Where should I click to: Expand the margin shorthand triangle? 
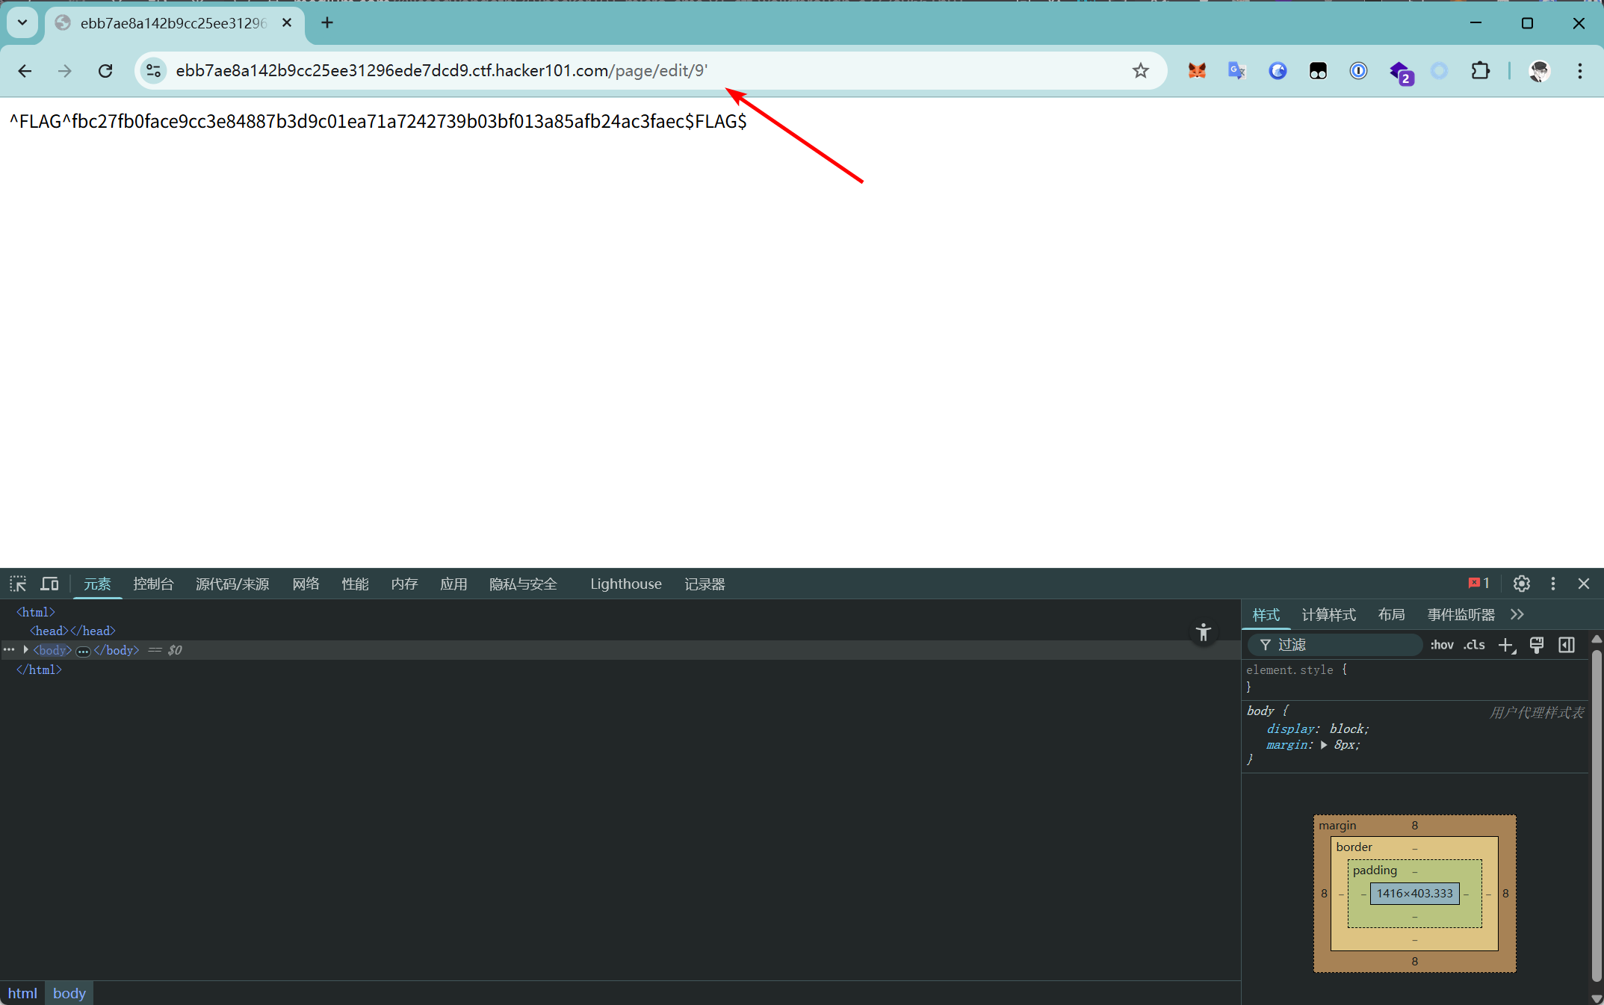click(1323, 745)
